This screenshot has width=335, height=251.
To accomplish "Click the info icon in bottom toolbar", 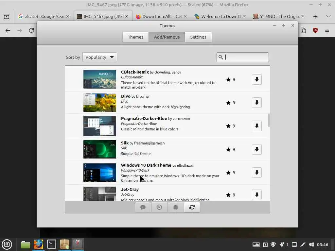I will click(x=143, y=207).
